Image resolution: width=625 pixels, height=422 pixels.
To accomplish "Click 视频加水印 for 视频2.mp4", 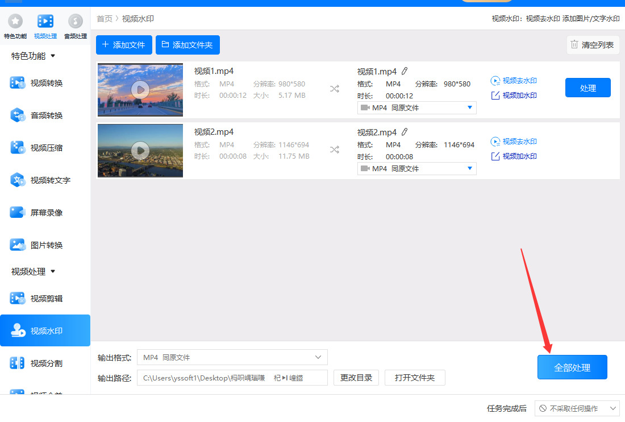I will (514, 156).
